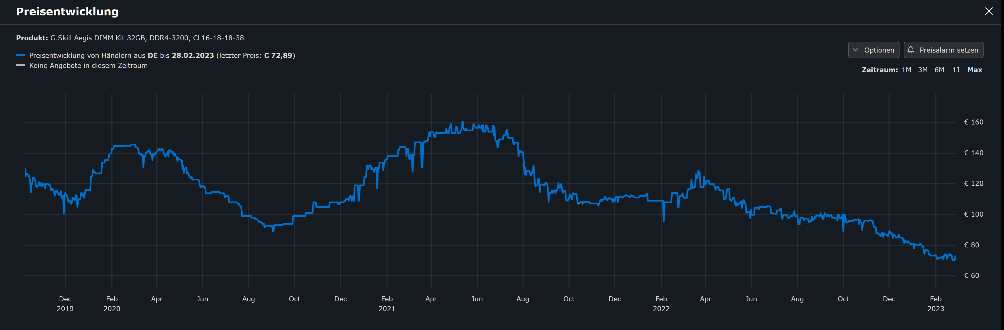The height and width of the screenshot is (330, 1004).
Task: Click the price peak near Jun 2021
Action: click(x=463, y=123)
